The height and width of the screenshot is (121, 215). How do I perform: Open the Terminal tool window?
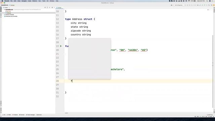(22, 115)
